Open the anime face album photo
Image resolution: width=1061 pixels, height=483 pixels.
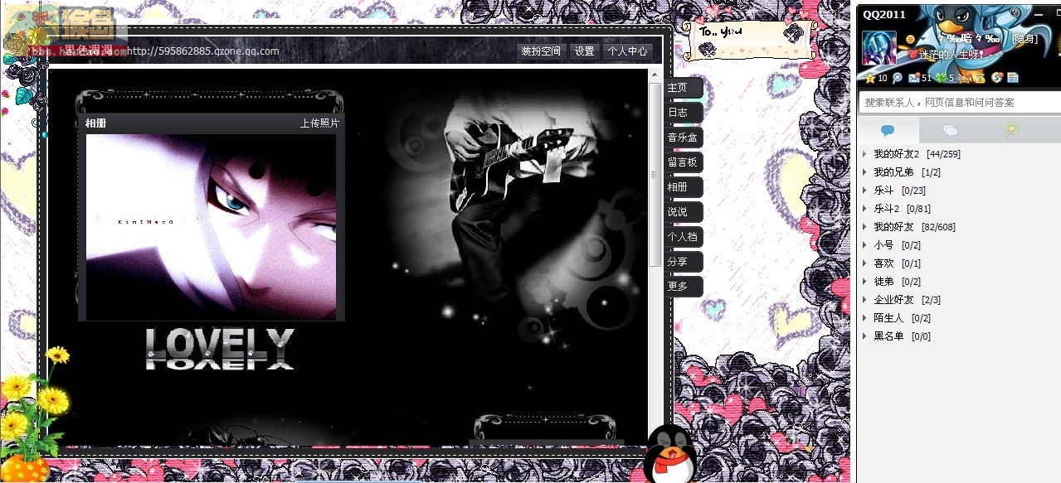pos(212,227)
